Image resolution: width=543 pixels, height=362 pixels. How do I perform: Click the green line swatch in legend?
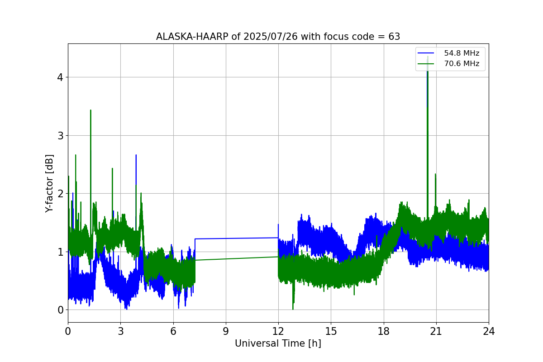coord(427,64)
